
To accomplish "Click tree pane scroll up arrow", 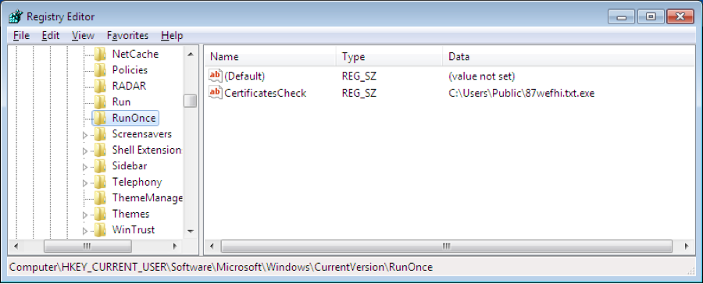I will click(x=190, y=54).
